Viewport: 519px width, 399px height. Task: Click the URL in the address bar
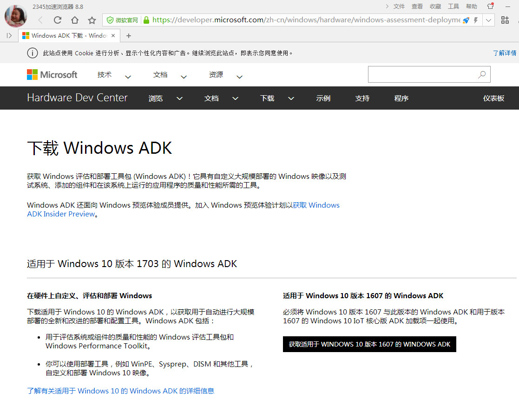click(306, 20)
